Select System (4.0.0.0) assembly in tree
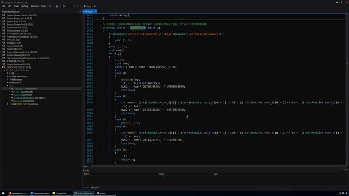 coord(14,49)
